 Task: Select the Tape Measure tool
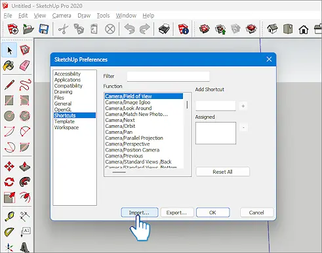[9, 216]
